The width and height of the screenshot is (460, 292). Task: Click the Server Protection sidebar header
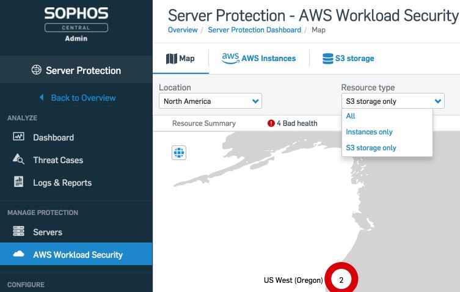tap(76, 70)
